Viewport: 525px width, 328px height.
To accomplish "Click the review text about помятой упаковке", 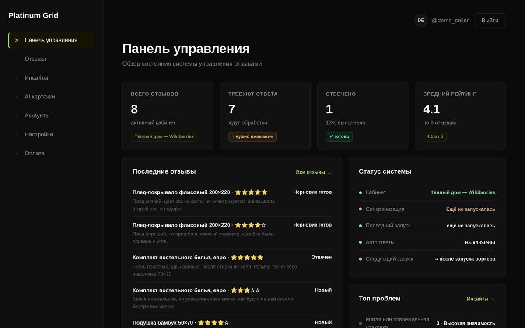I will point(203,237).
